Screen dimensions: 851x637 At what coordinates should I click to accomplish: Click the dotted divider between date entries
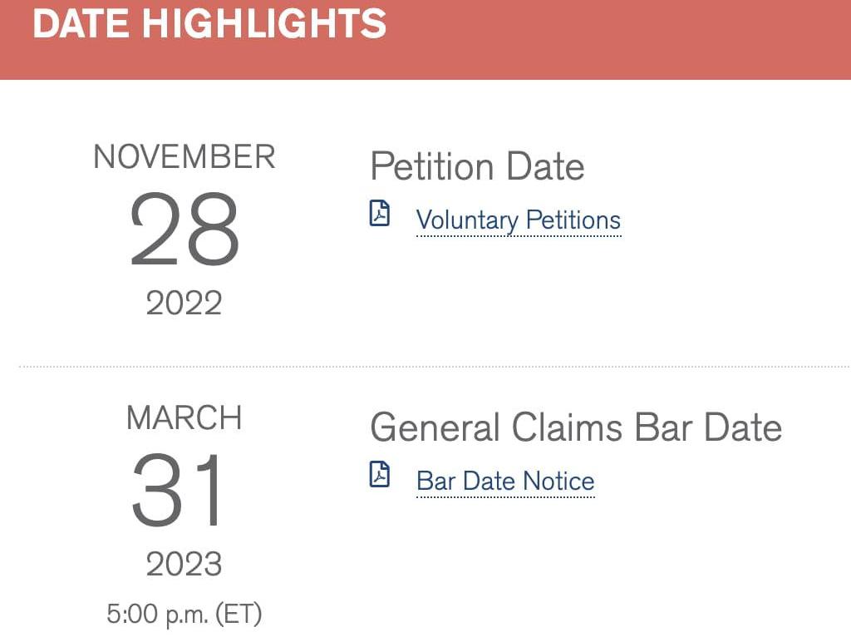(432, 366)
